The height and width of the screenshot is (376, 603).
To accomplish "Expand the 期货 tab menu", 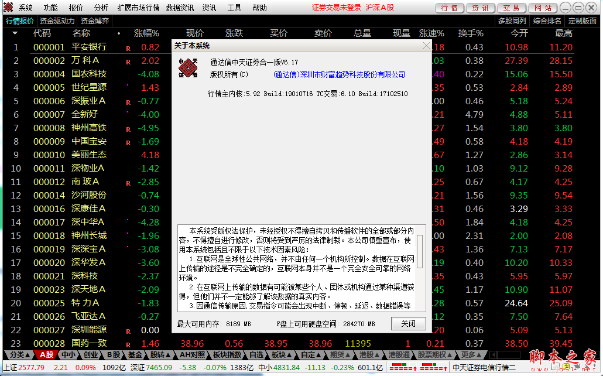I will 340,354.
